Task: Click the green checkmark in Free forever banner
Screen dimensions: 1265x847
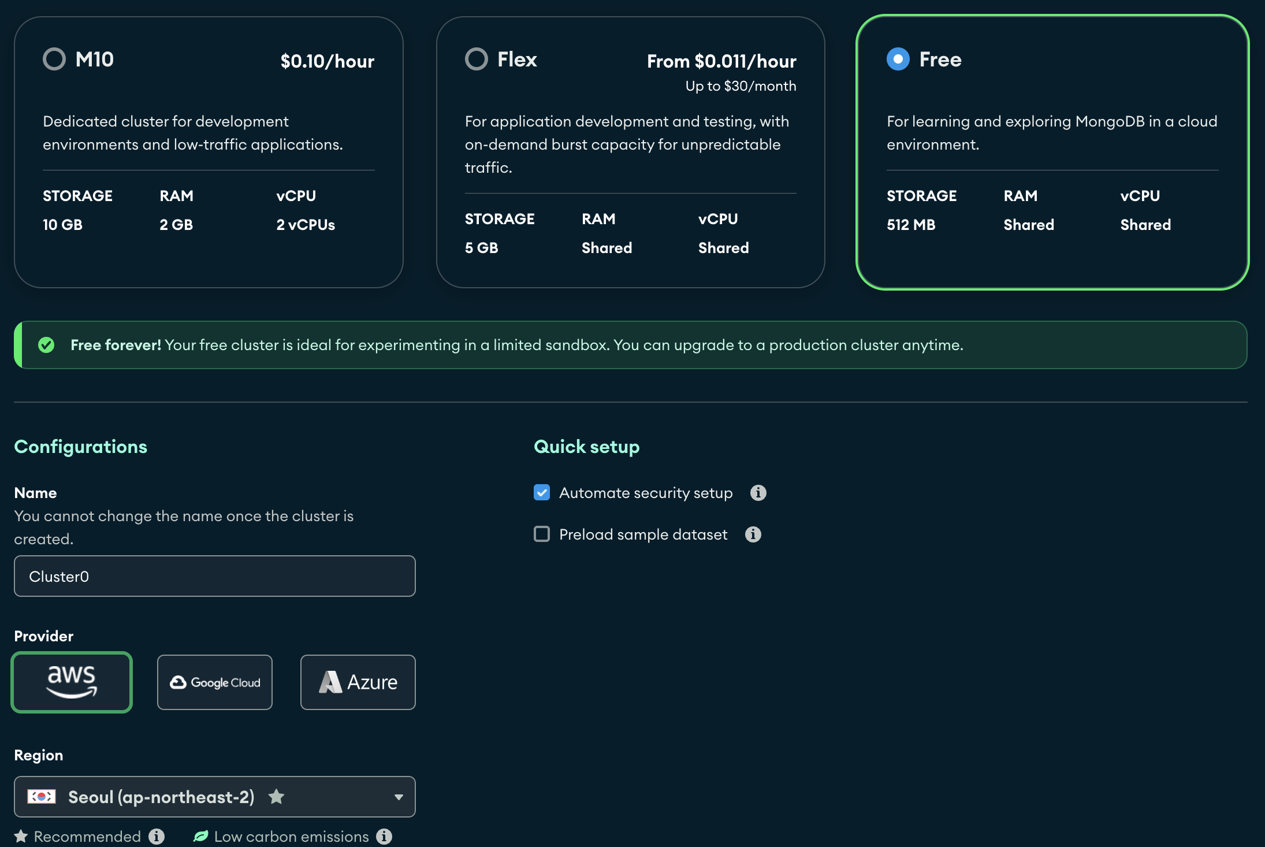Action: pyautogui.click(x=46, y=345)
